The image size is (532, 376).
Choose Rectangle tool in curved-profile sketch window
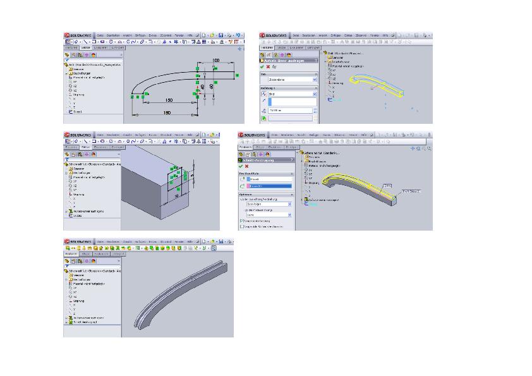click(x=94, y=42)
